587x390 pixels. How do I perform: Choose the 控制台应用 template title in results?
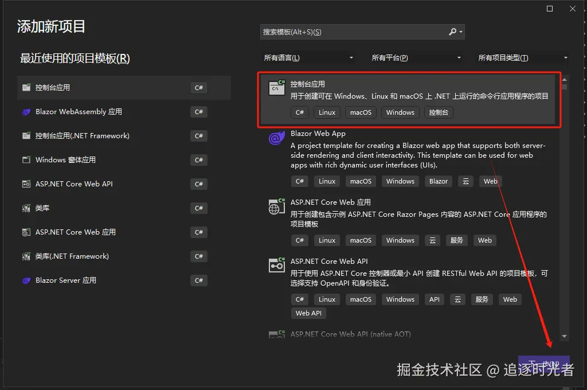pyautogui.click(x=308, y=84)
